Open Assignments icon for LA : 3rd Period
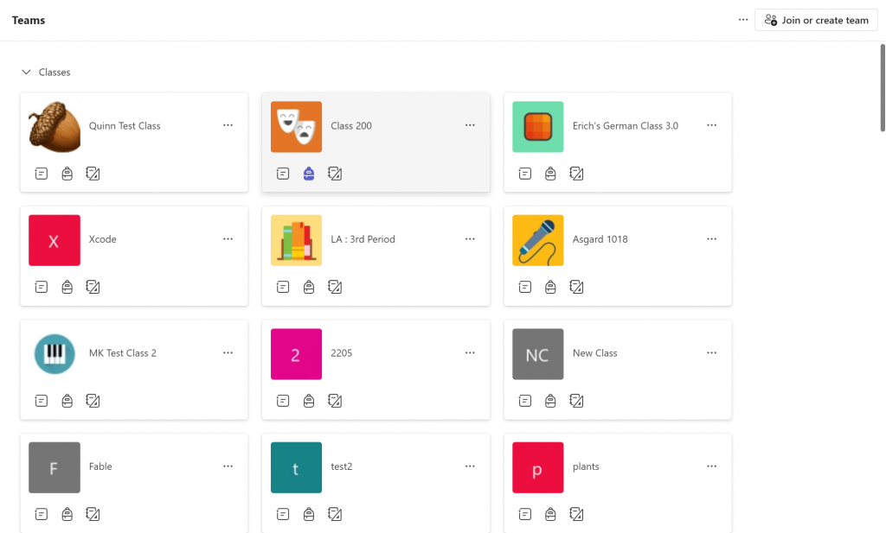Viewport: 886px width, 533px height. [x=283, y=287]
